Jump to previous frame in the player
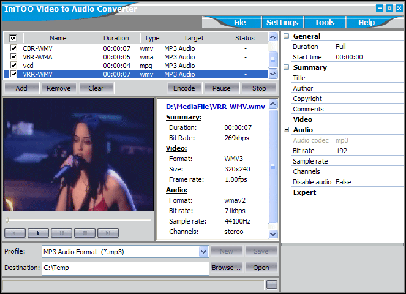The height and width of the screenshot is (294, 406). (x=15, y=233)
